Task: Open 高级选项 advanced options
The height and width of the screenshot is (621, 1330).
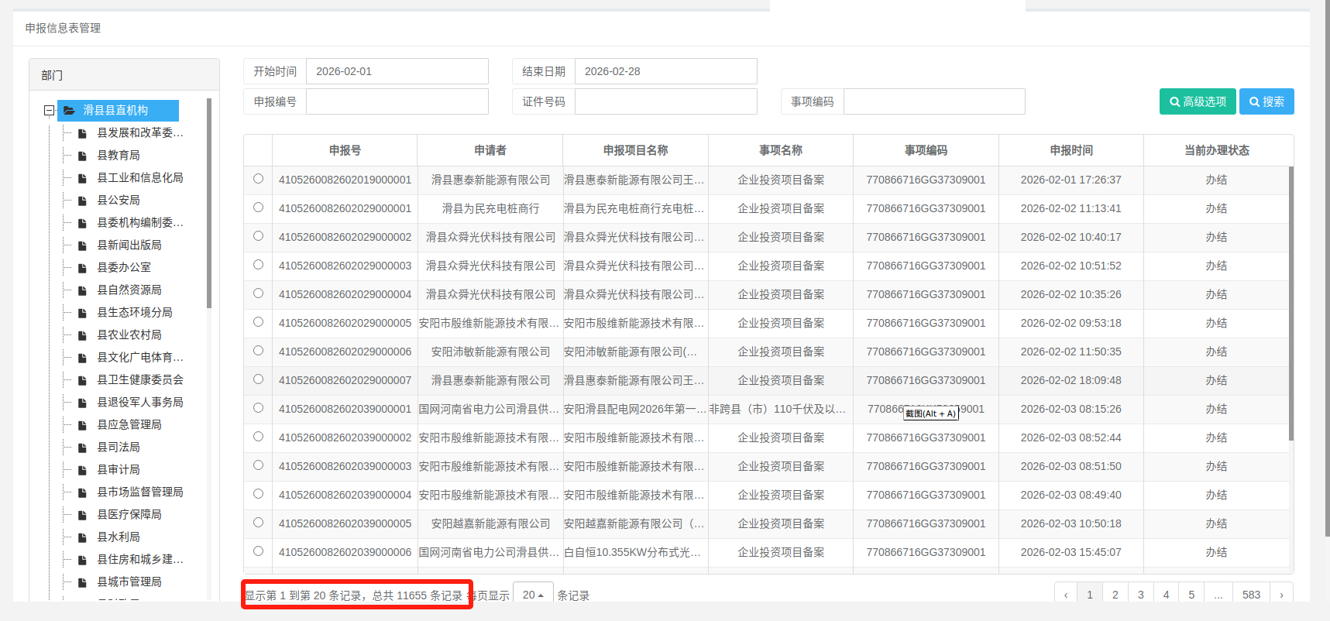Action: pyautogui.click(x=1198, y=101)
